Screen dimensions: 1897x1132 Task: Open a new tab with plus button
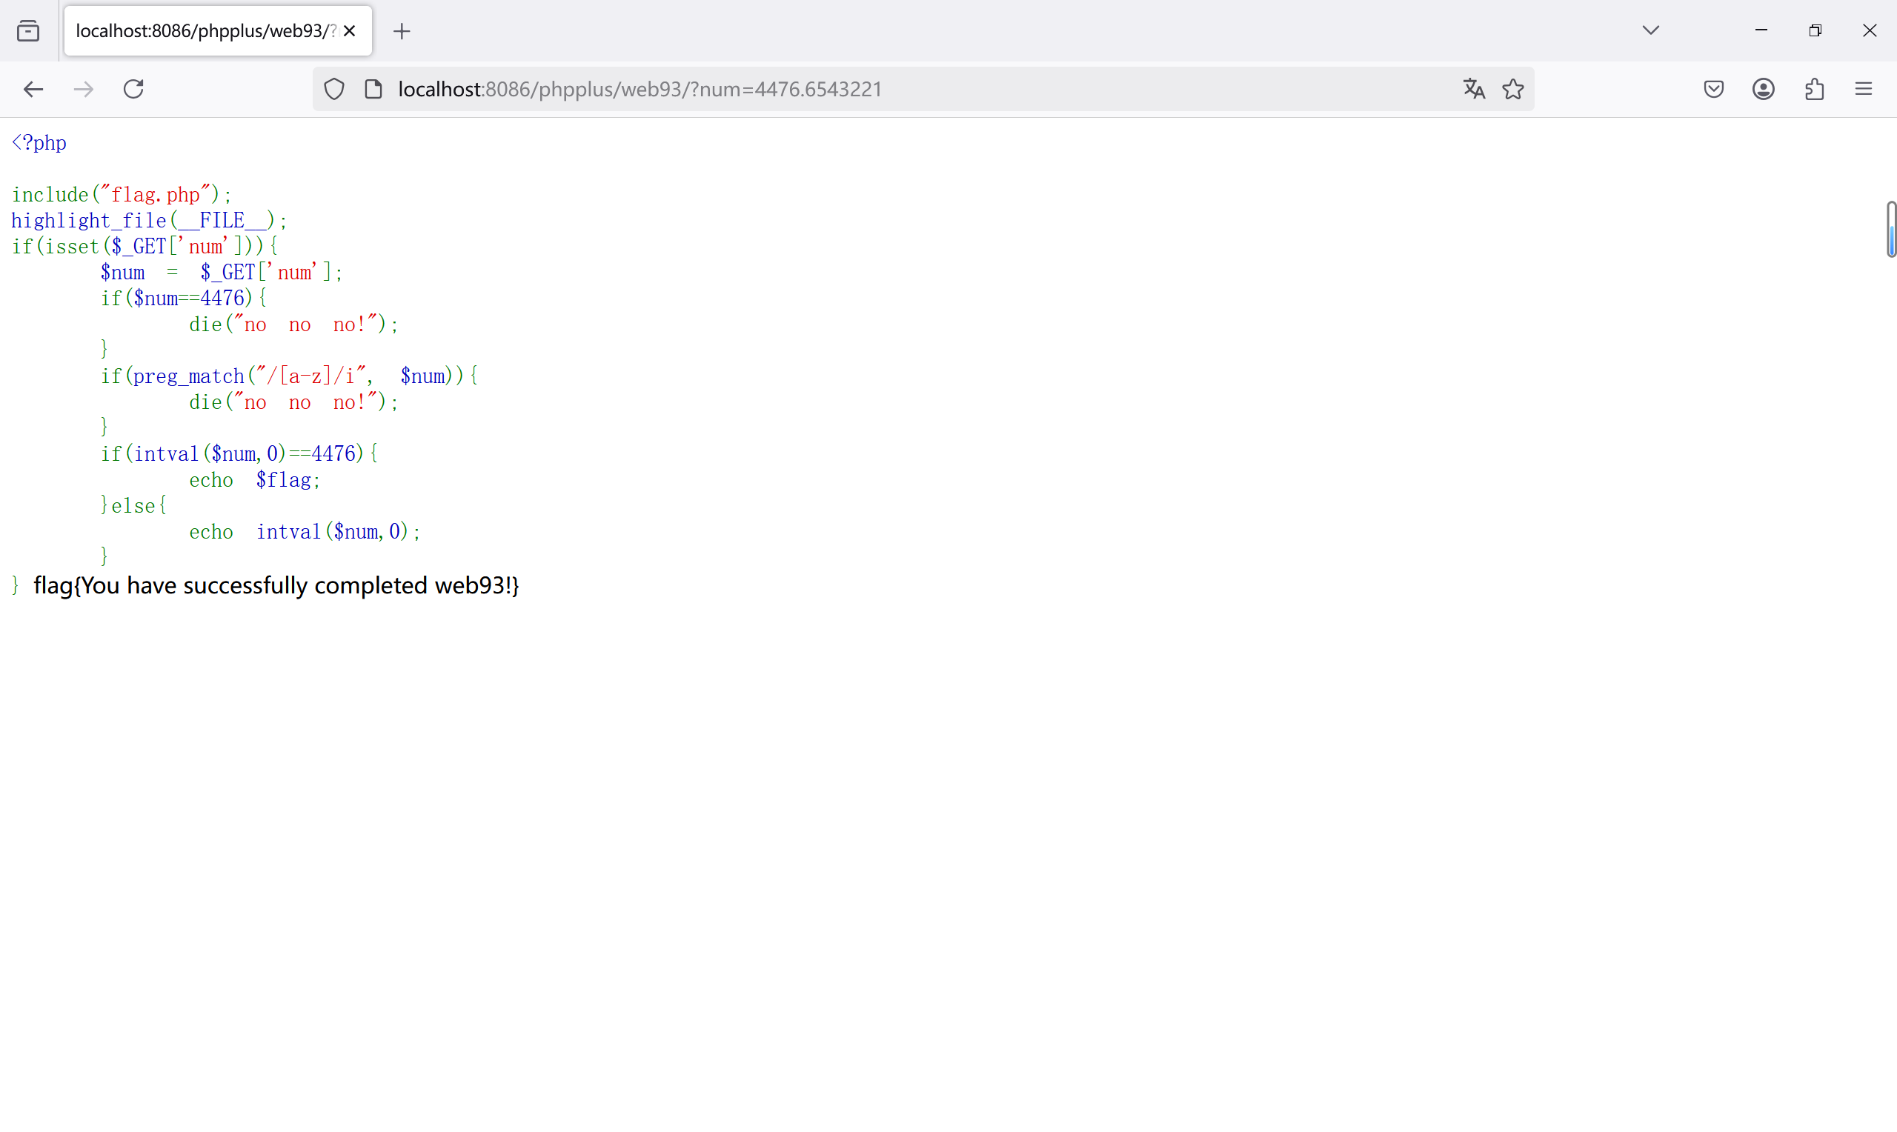402,31
